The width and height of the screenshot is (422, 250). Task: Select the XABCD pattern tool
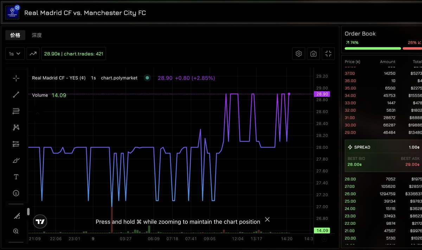tap(16, 127)
